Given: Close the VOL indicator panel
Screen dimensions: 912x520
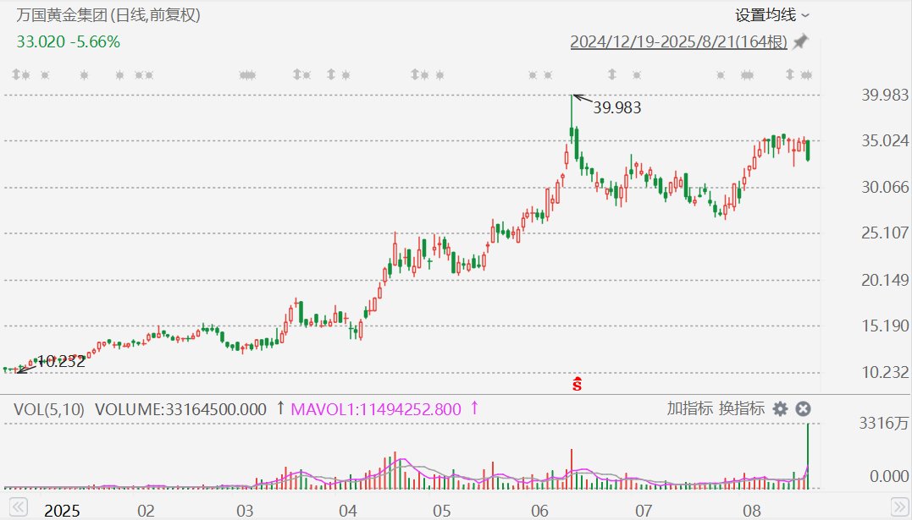Looking at the screenshot, I should [x=804, y=409].
